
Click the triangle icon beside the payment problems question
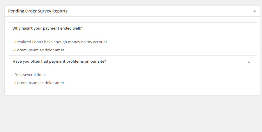pyautogui.click(x=249, y=62)
